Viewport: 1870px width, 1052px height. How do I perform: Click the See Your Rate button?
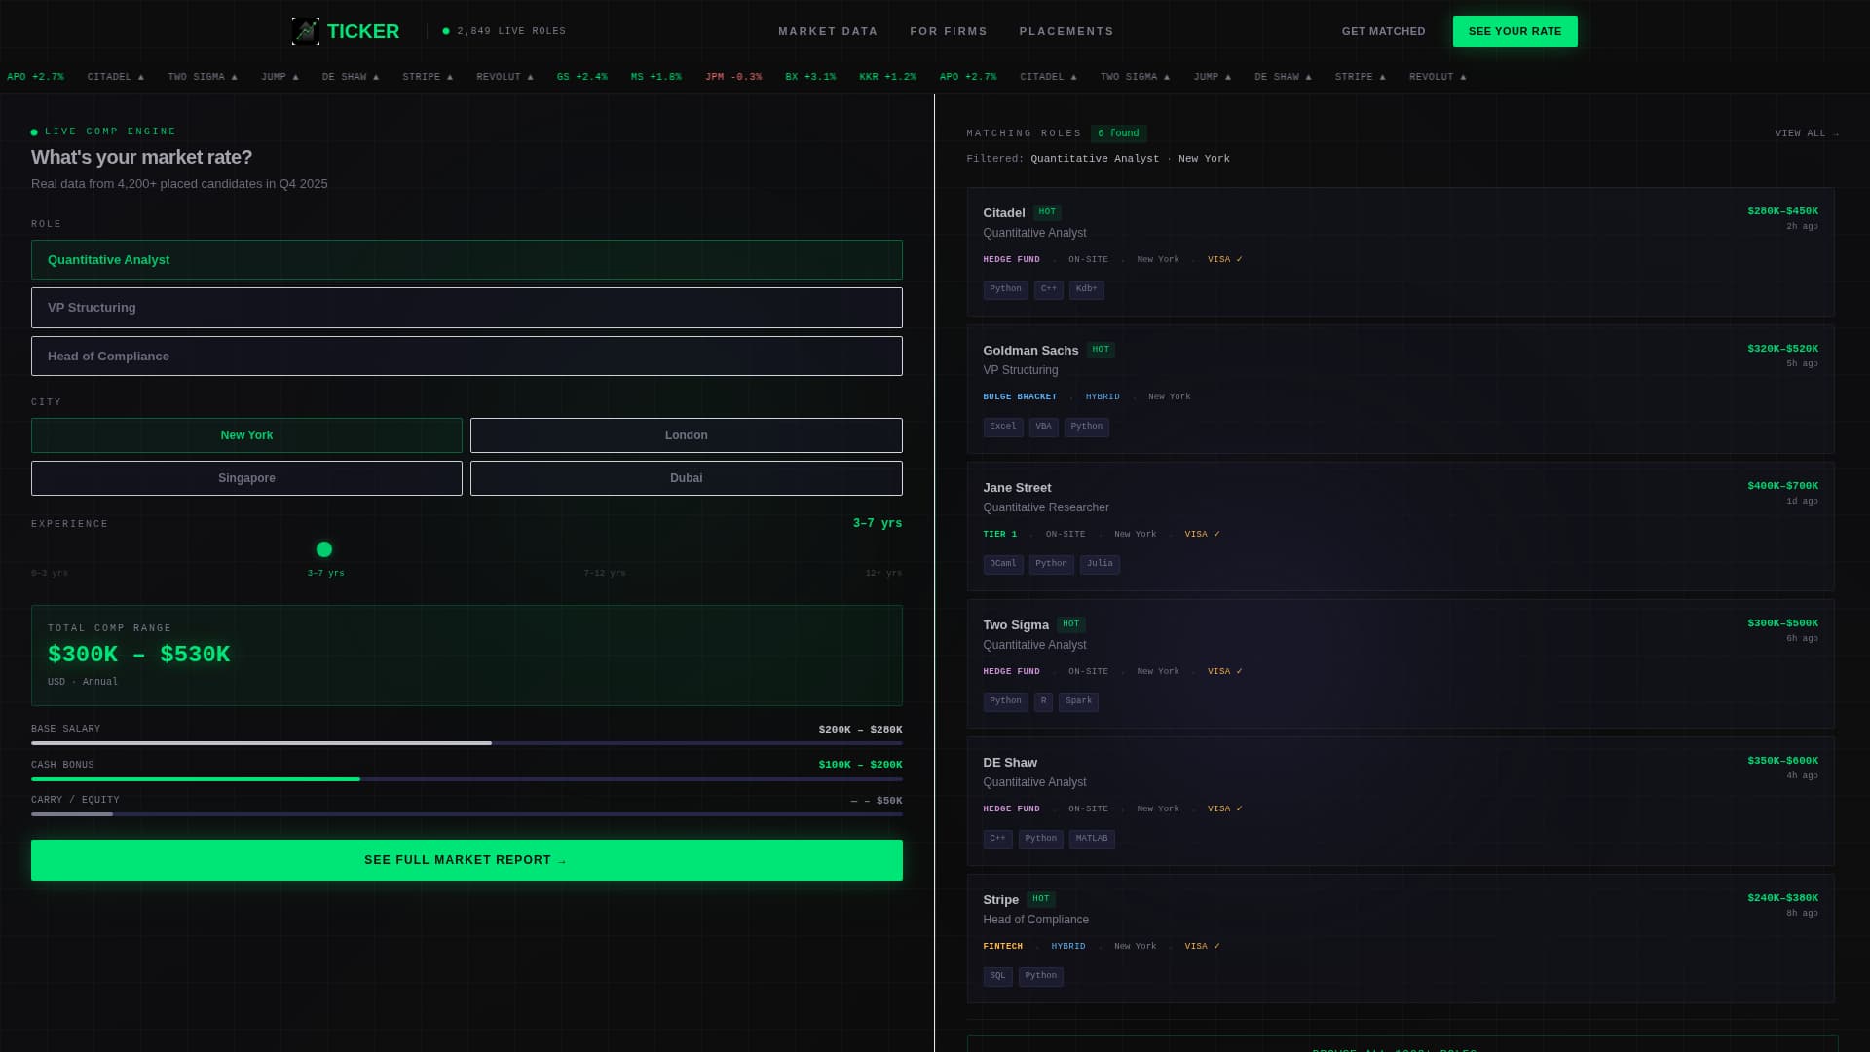(x=1515, y=31)
